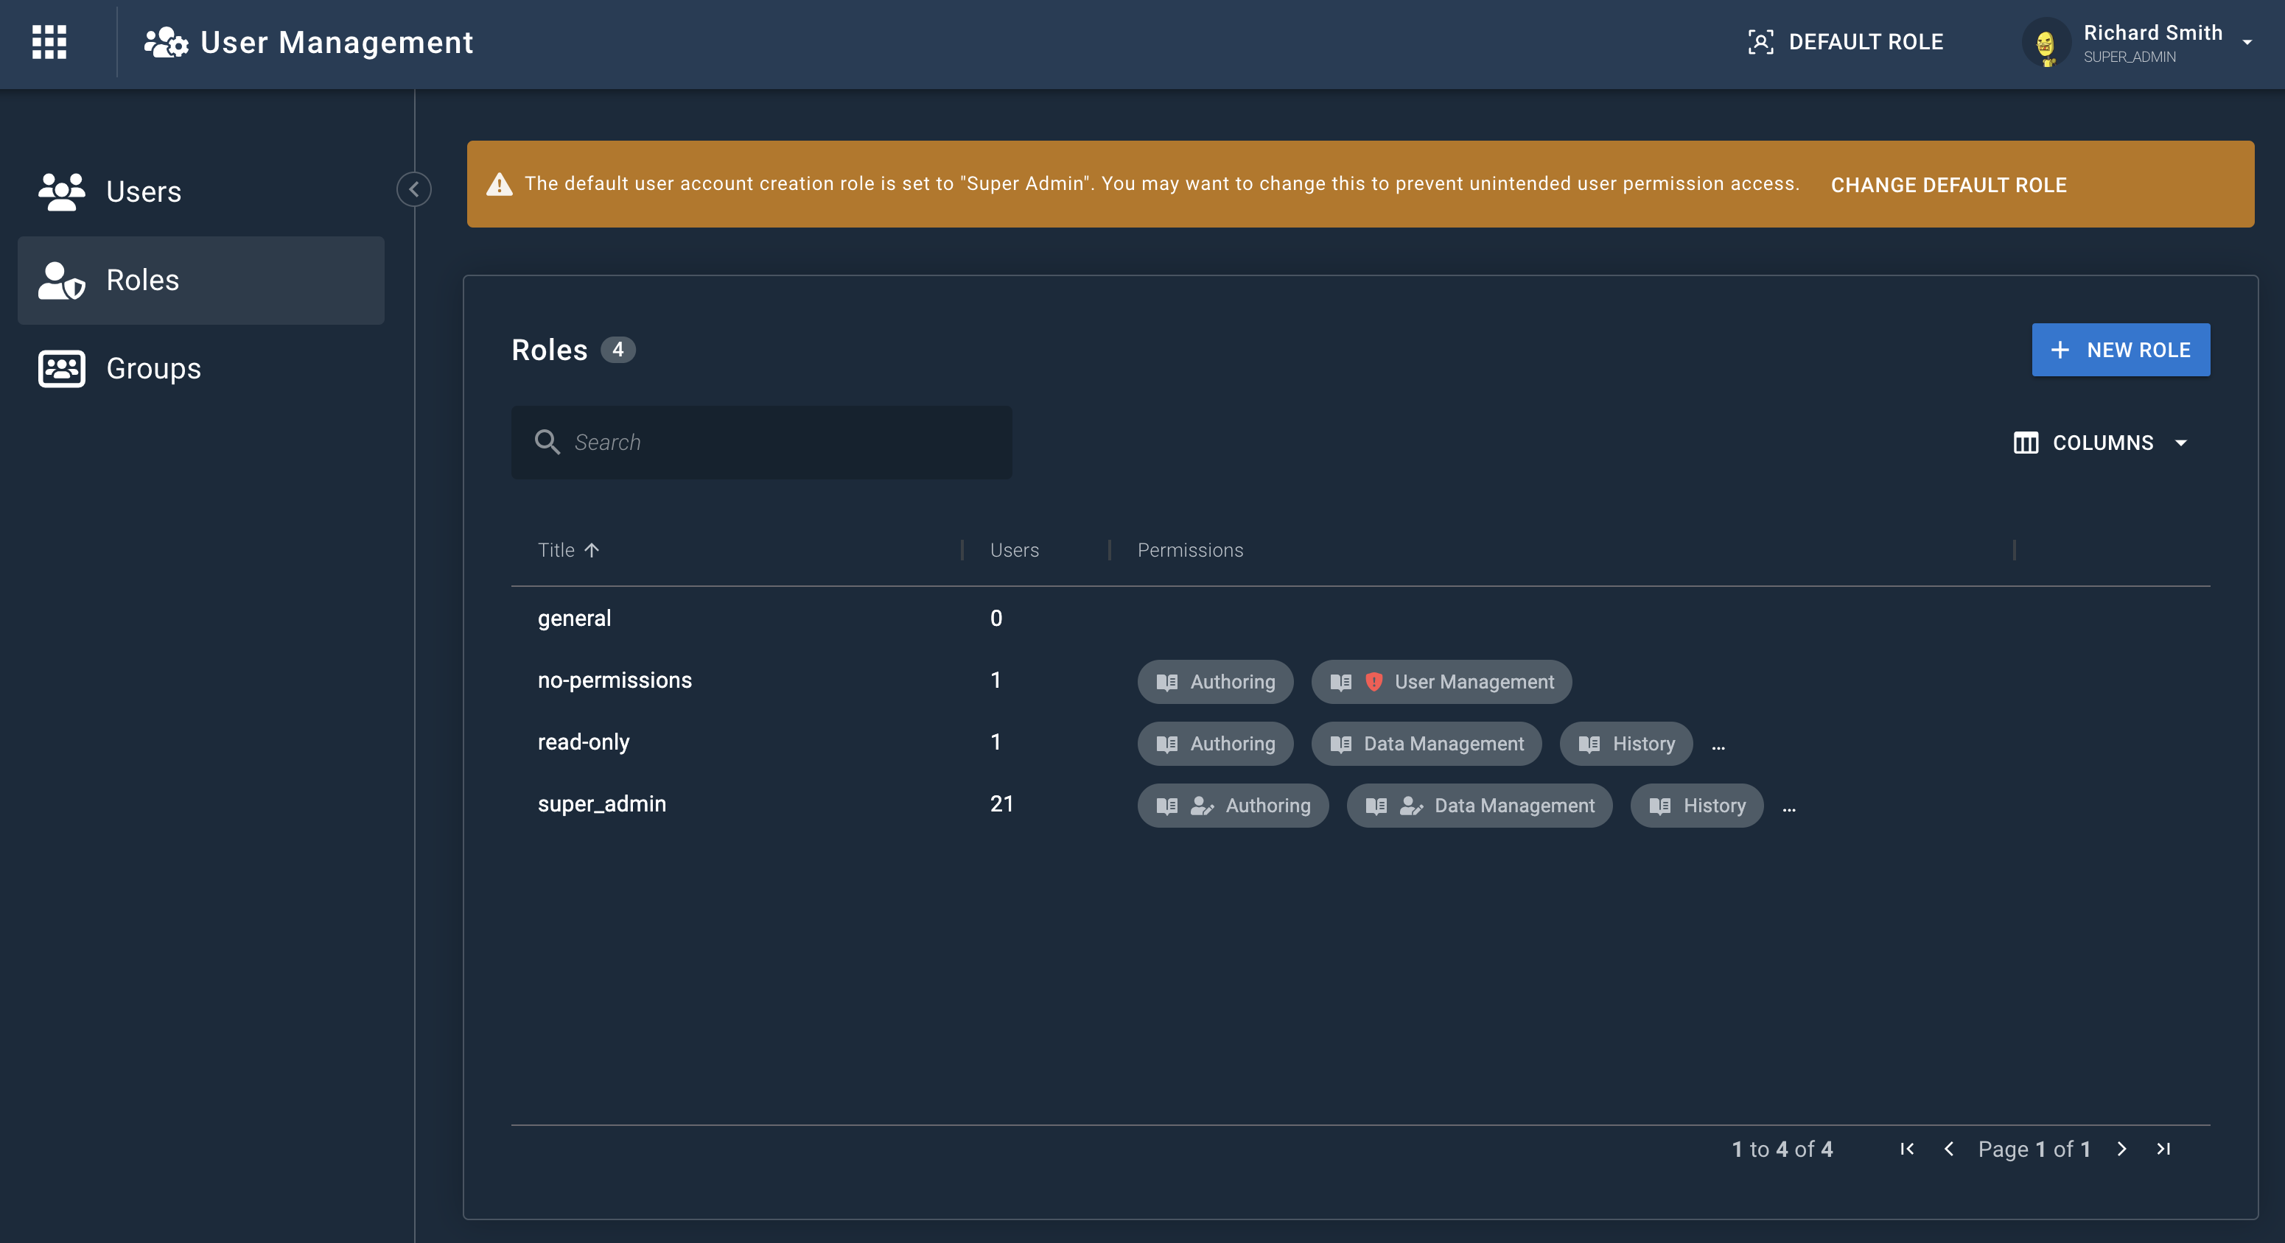Click the Search roles input field
This screenshot has height=1243, width=2285.
[x=780, y=443]
